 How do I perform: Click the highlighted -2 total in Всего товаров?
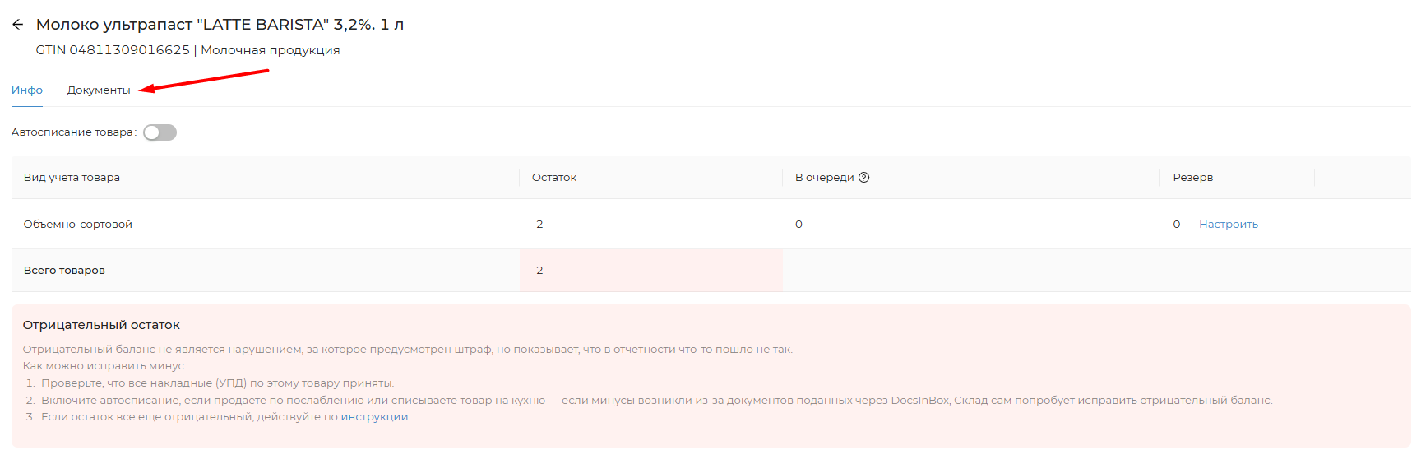pyautogui.click(x=537, y=271)
